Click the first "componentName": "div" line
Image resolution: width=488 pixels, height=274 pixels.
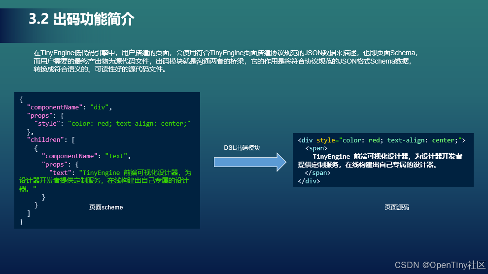[70, 107]
